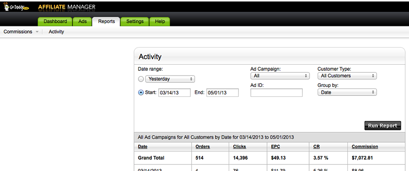Expand the Ad Campaign dropdown

280,76
